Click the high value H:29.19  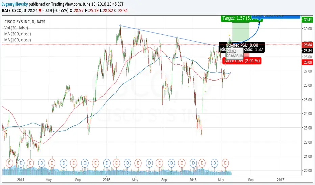pos(92,11)
